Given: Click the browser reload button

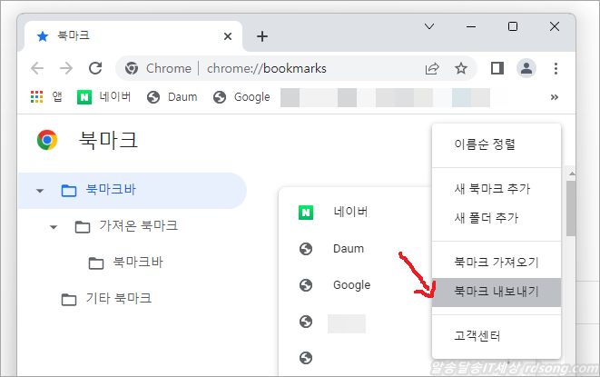Looking at the screenshot, I should 94,68.
